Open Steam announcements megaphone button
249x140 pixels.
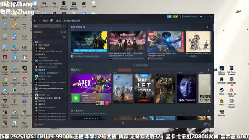(x=169, y=16)
